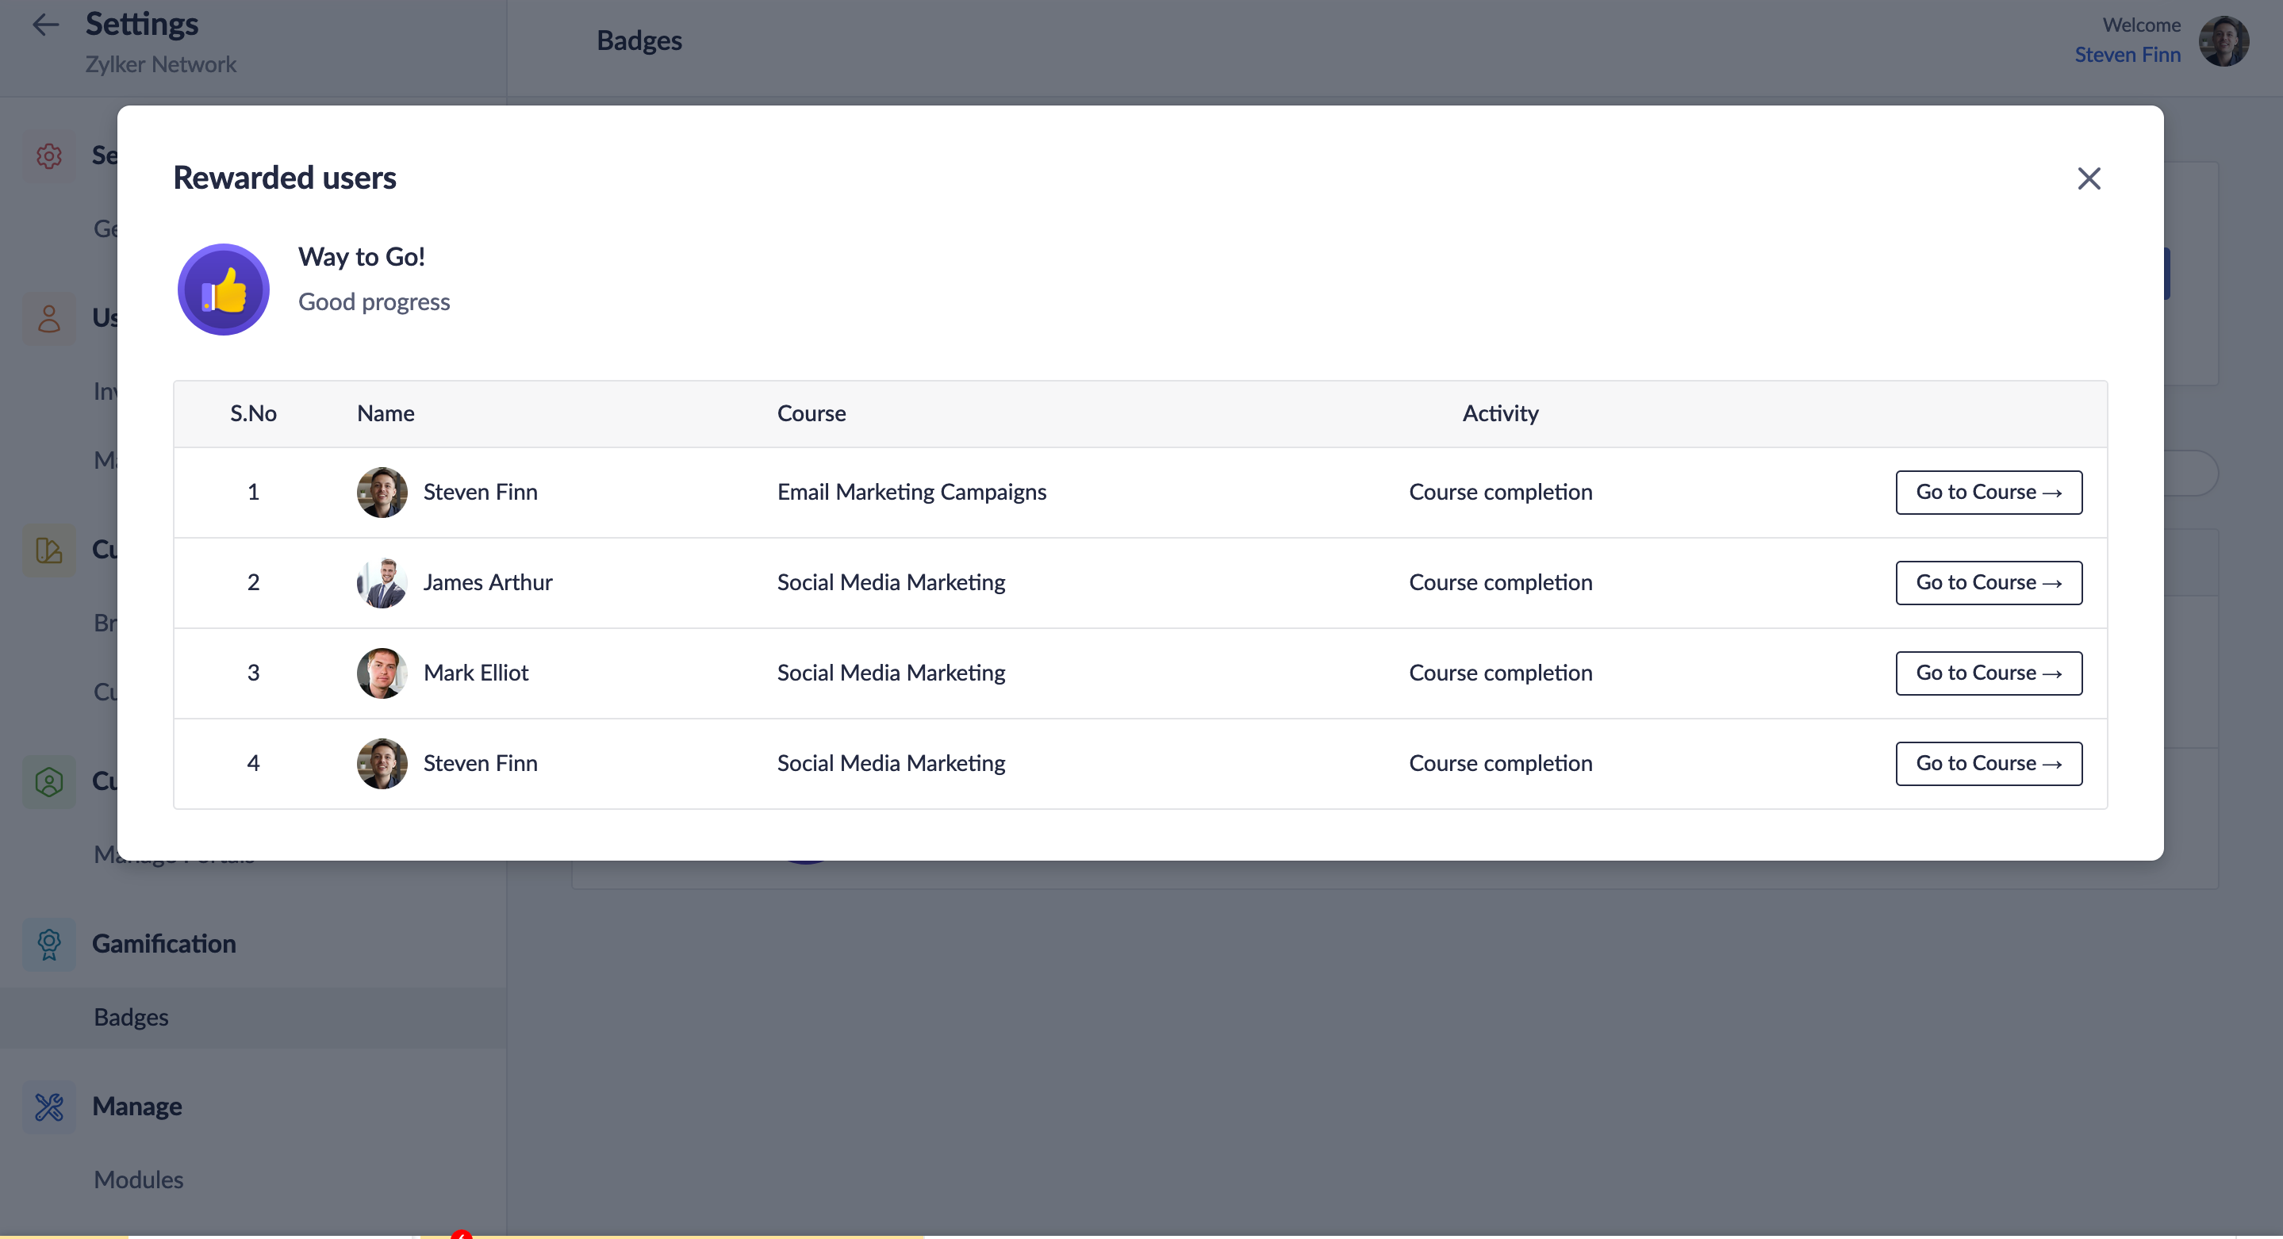The width and height of the screenshot is (2283, 1239).
Task: Click the back arrow next to Settings
Action: (x=45, y=25)
